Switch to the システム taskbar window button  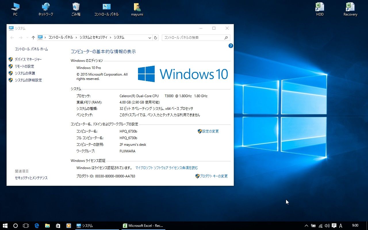coord(97,226)
